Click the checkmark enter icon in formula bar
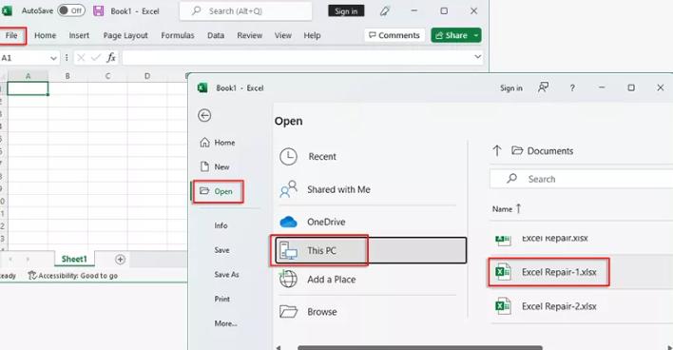The height and width of the screenshot is (350, 673). [x=96, y=58]
